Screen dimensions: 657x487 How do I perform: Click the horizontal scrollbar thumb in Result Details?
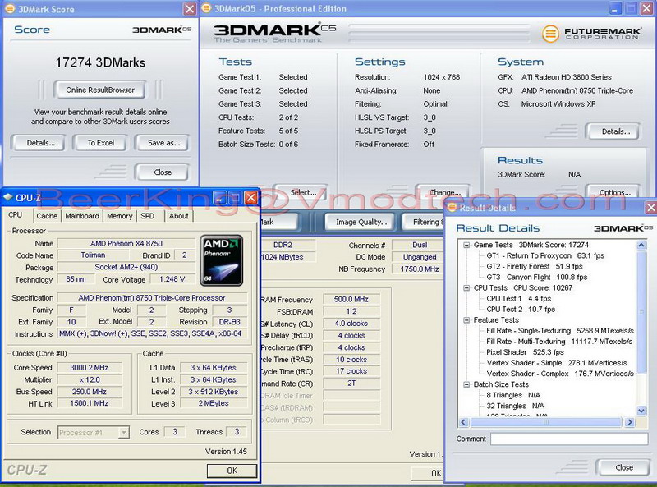[545, 422]
